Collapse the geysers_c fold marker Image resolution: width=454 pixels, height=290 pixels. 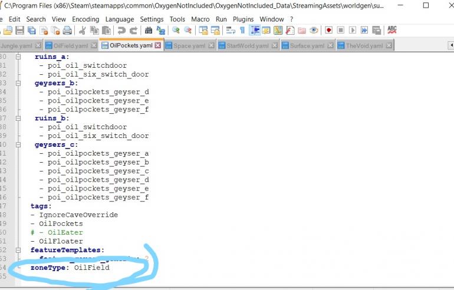[x=18, y=144]
